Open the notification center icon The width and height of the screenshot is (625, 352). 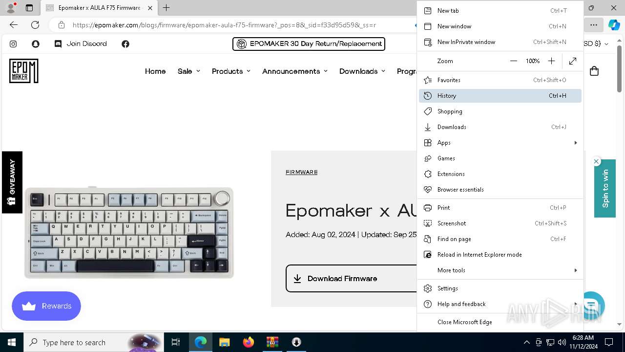click(609, 342)
